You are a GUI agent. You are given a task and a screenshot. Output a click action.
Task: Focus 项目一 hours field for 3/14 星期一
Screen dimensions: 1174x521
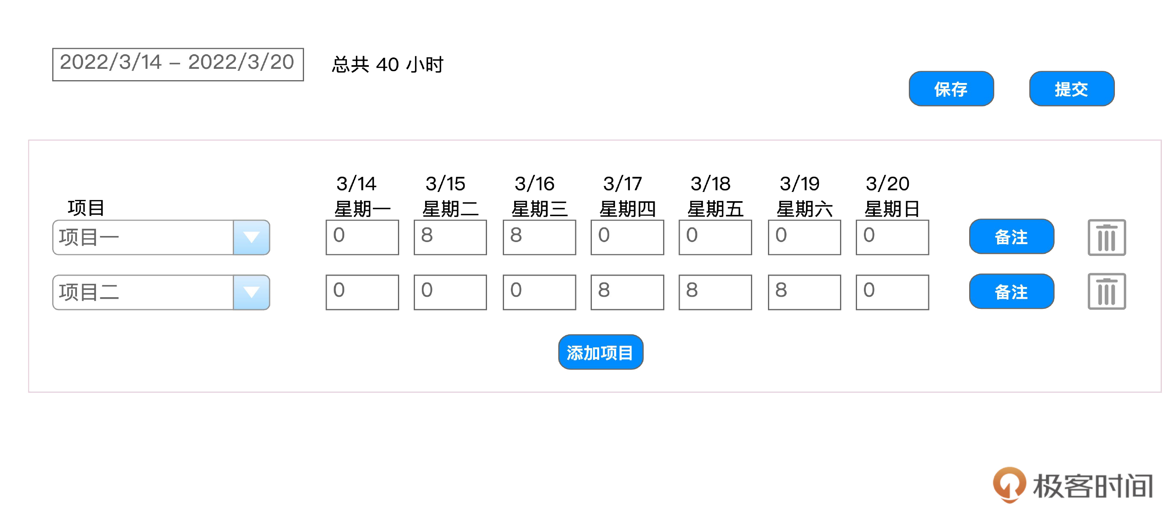click(362, 237)
